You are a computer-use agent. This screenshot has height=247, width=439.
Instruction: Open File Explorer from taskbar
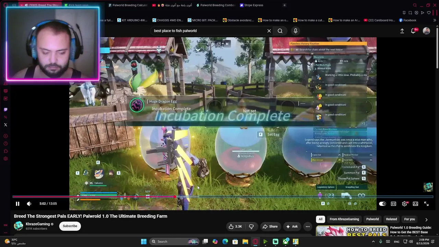(245, 242)
